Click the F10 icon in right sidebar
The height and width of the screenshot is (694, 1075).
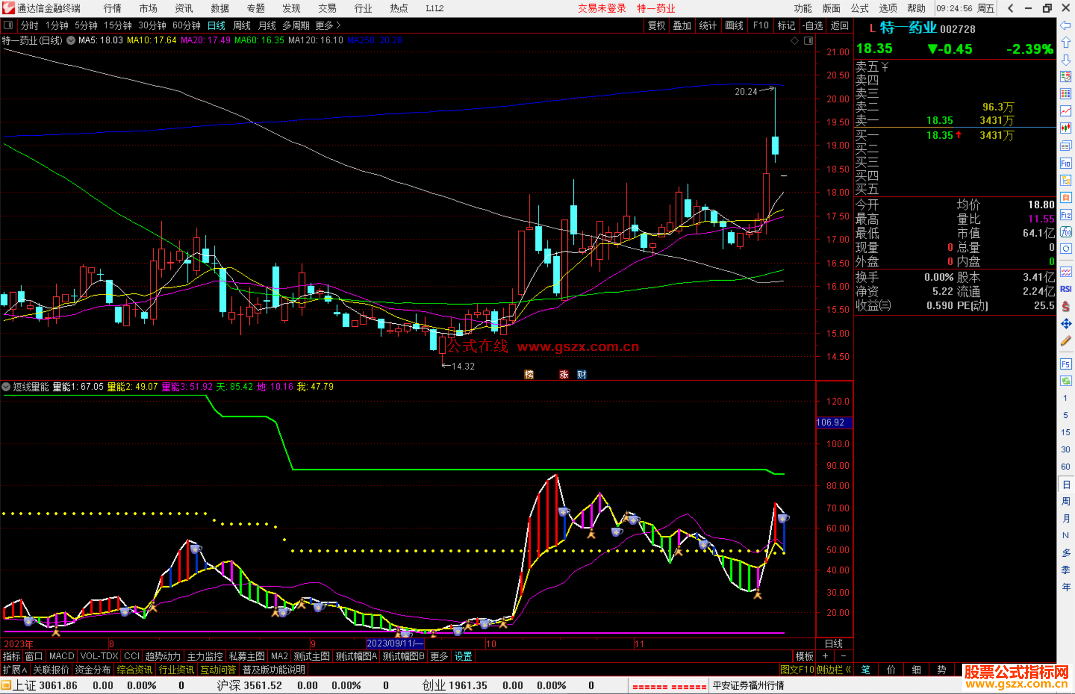(1066, 163)
